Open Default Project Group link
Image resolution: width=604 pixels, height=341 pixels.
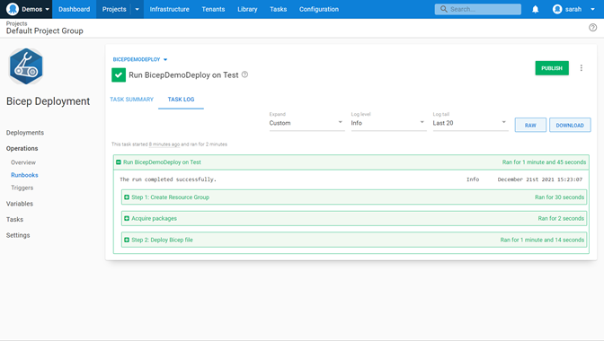coord(45,31)
